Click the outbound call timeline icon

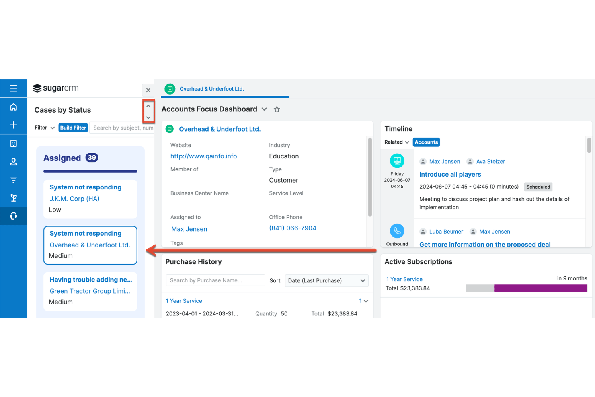pos(397,231)
